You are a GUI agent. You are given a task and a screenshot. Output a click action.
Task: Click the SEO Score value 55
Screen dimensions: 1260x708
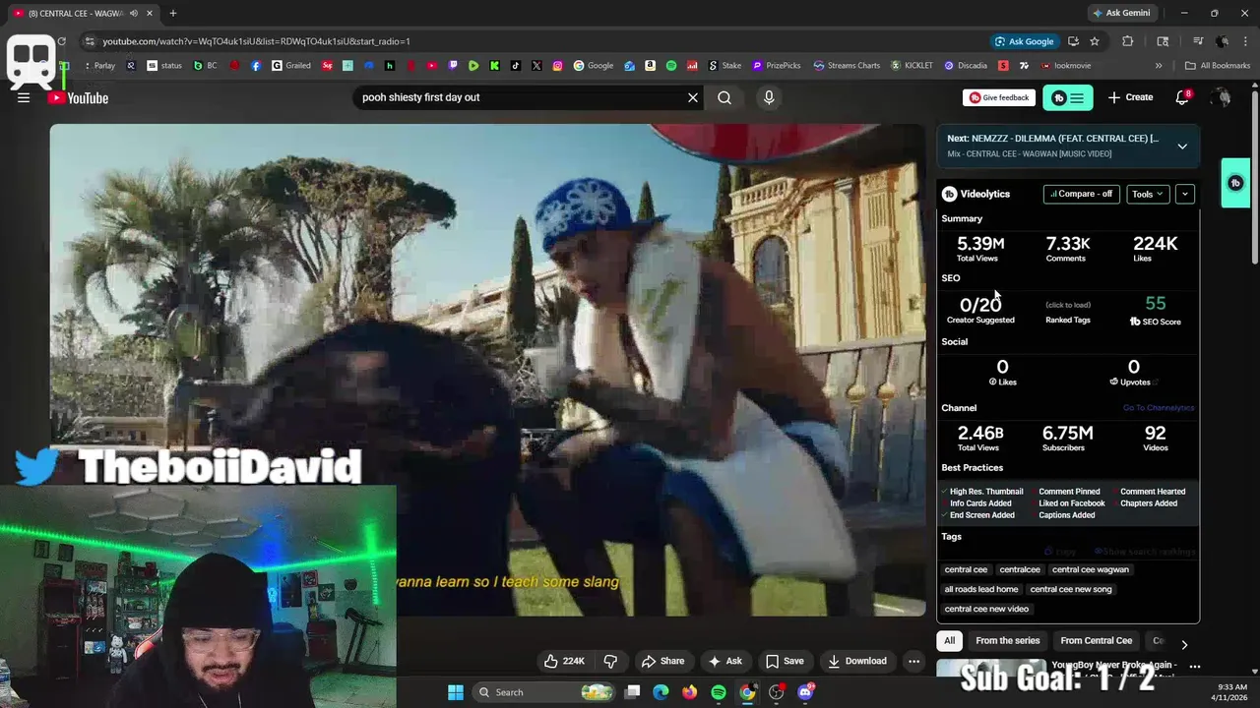click(1156, 304)
